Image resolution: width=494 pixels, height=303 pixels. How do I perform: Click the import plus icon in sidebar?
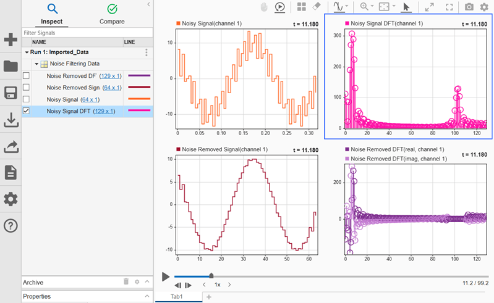[x=11, y=39]
